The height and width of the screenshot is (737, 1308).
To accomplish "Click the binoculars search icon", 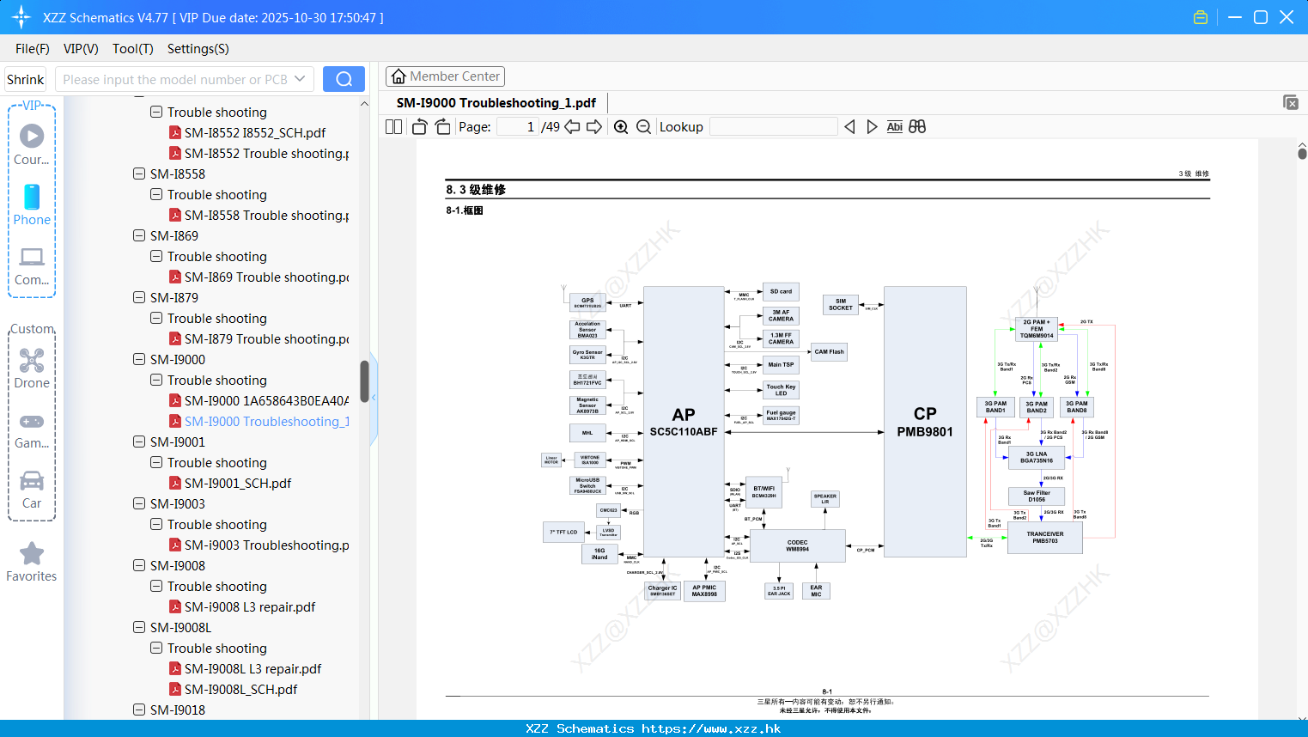I will point(917,126).
